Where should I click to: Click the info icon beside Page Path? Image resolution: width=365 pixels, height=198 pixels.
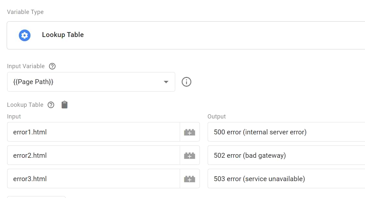click(186, 82)
